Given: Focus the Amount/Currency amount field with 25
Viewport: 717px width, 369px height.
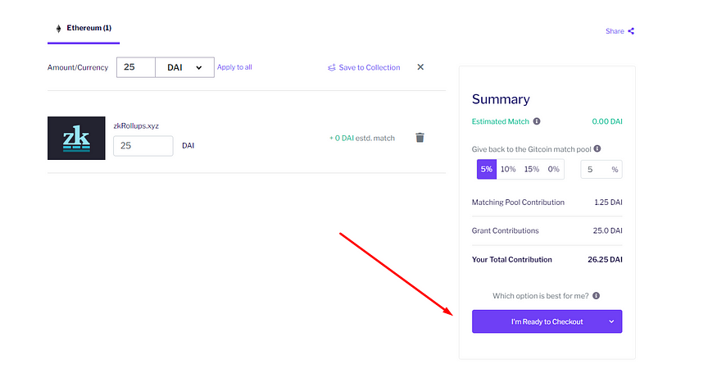Looking at the screenshot, I should coord(136,67).
